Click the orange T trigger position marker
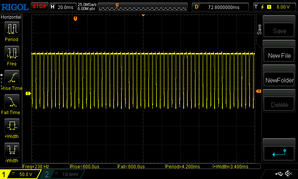 (76, 19)
